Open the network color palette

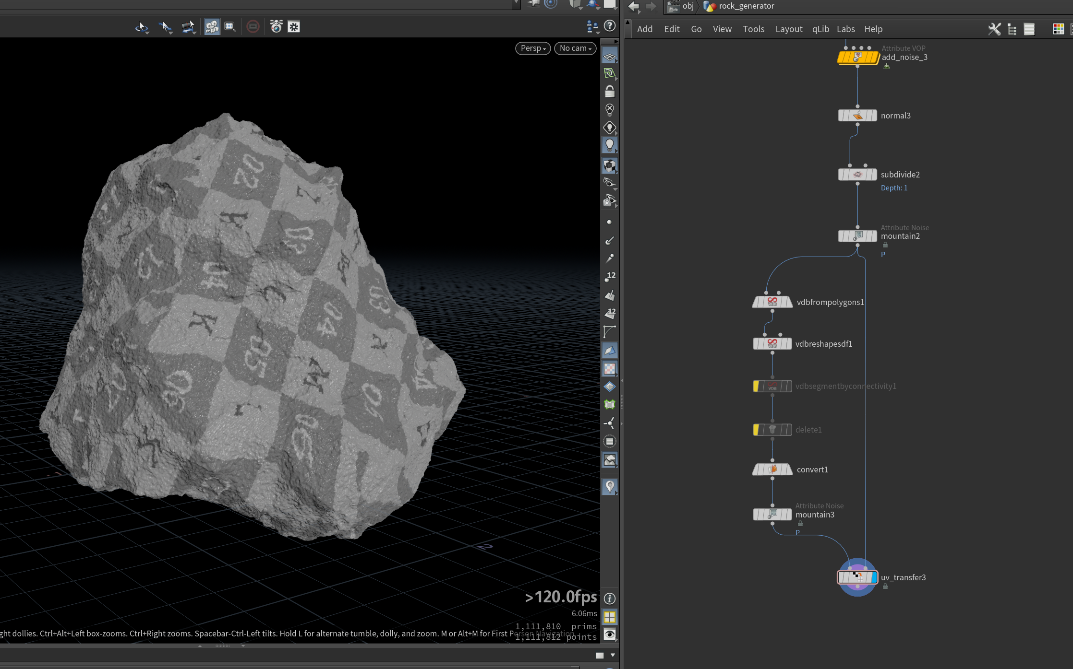pos(1058,29)
